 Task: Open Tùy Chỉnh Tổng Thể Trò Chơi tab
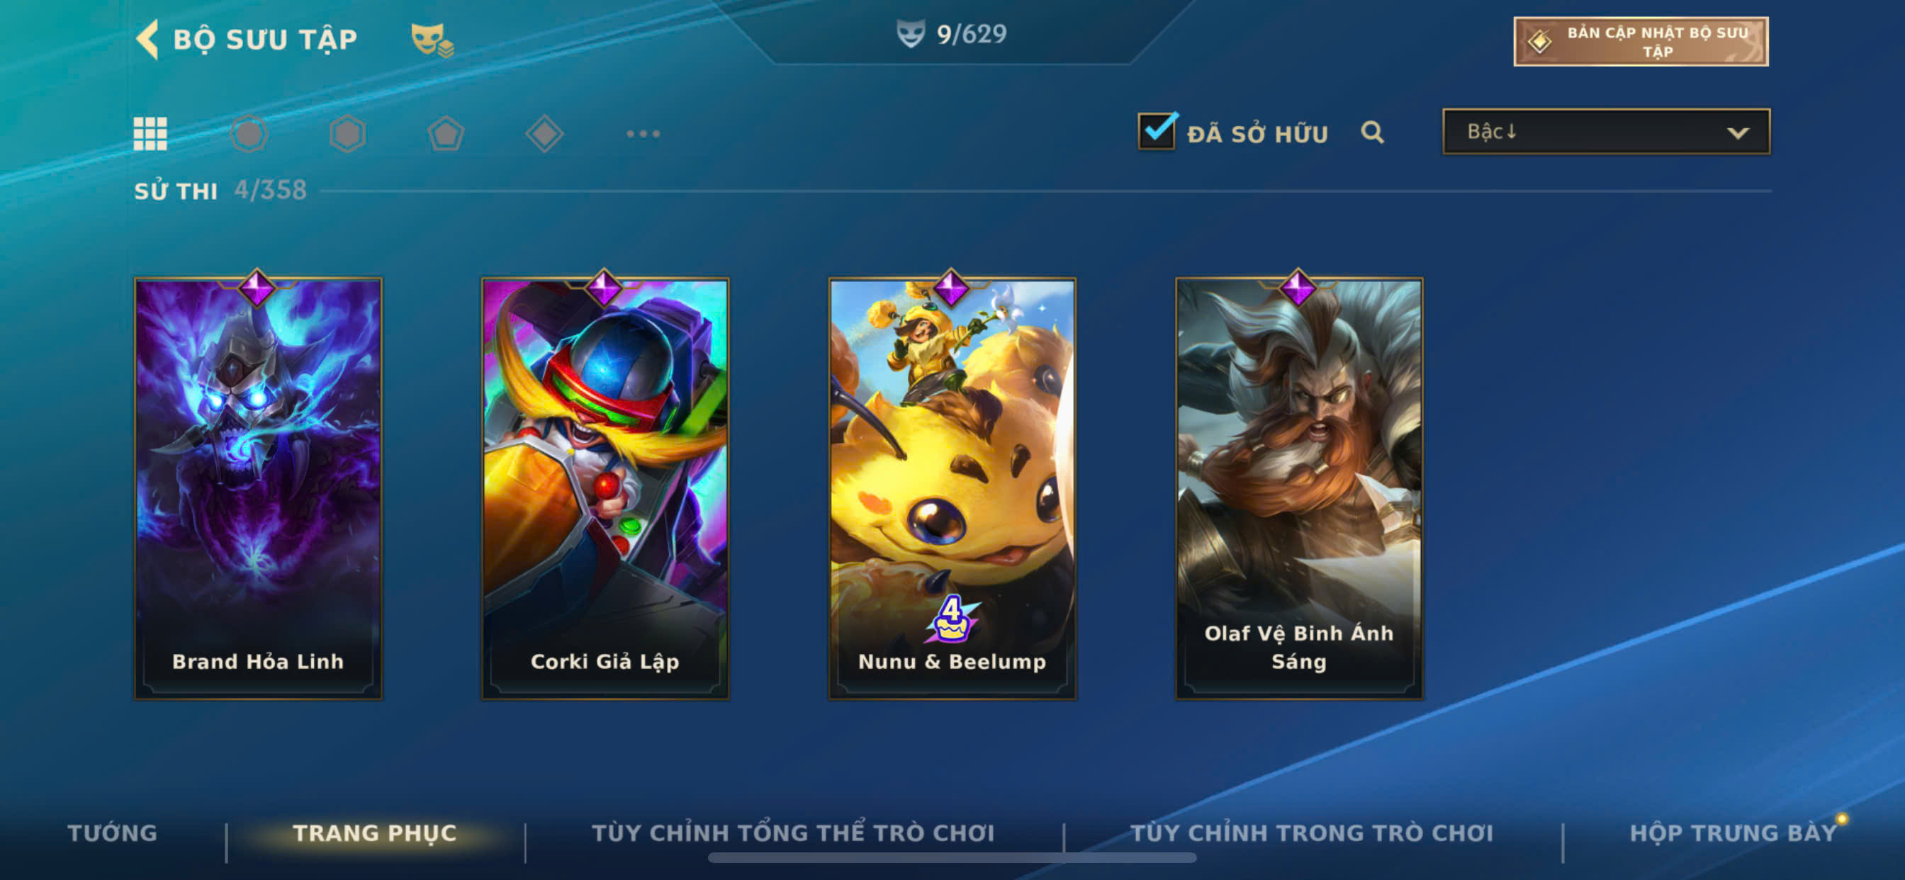[793, 833]
